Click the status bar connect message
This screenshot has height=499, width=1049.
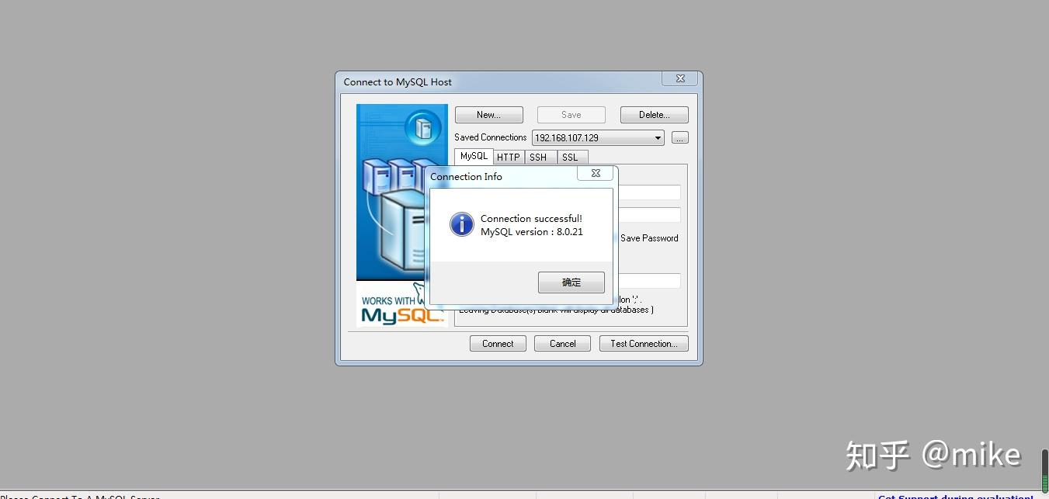(x=80, y=496)
